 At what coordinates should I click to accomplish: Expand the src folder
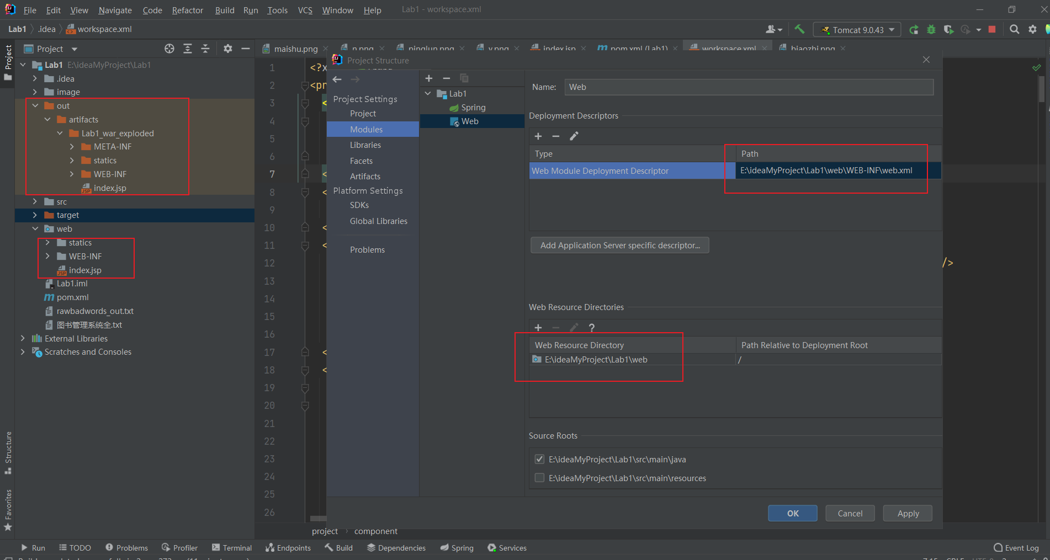coord(35,201)
